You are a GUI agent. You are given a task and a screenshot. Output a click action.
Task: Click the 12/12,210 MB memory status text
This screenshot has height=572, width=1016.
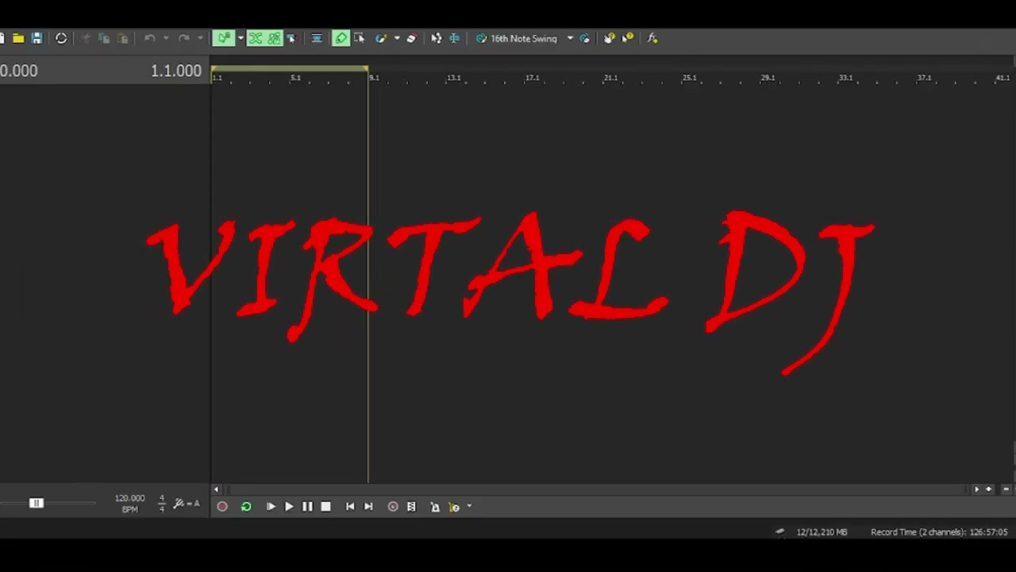(822, 532)
